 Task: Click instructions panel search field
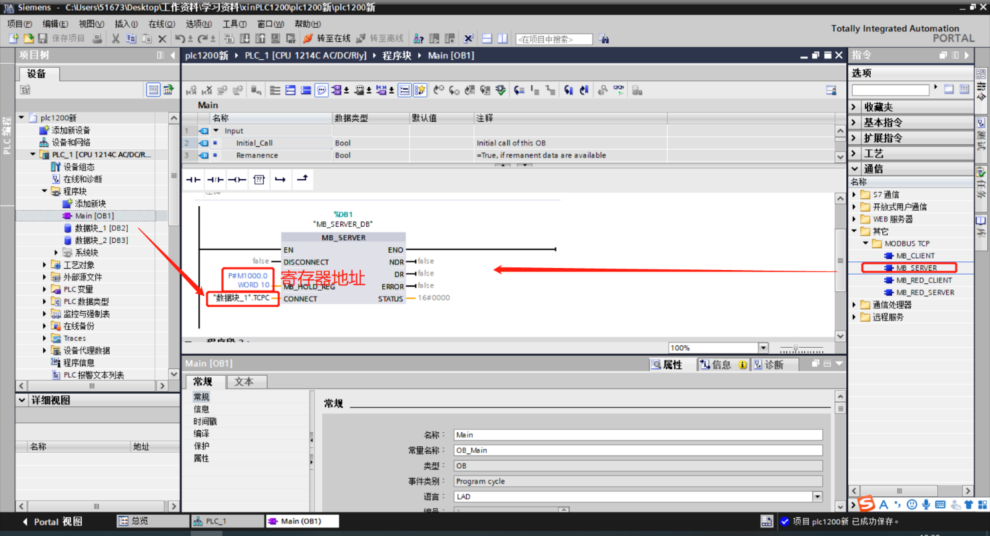[891, 90]
